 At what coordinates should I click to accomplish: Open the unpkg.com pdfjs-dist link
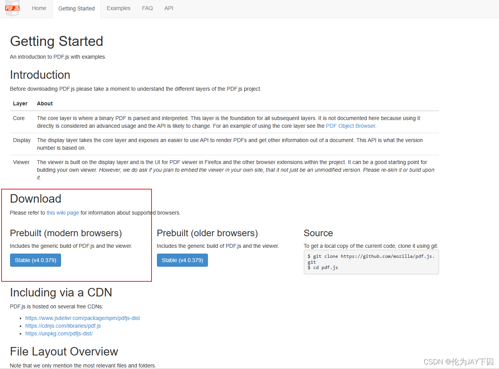tap(59, 333)
